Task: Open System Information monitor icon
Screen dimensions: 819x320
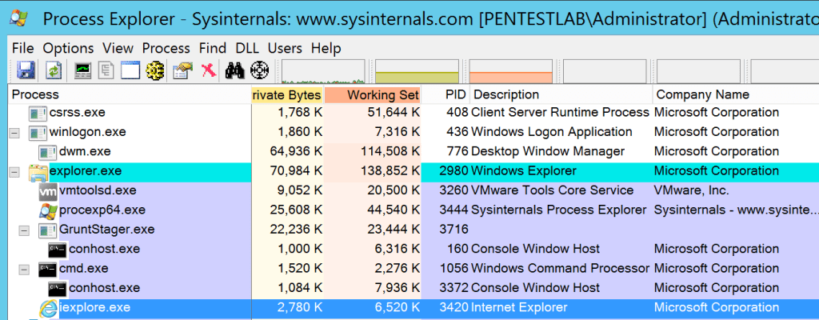Action: point(82,71)
